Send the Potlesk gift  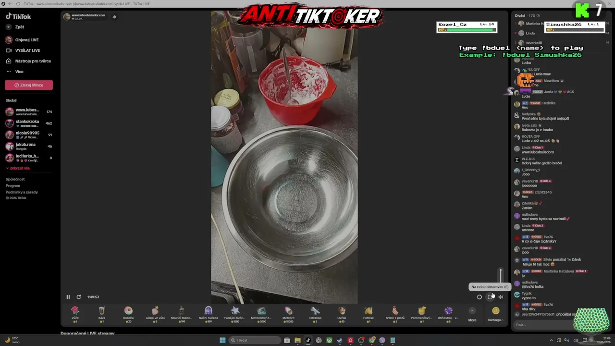point(369,314)
